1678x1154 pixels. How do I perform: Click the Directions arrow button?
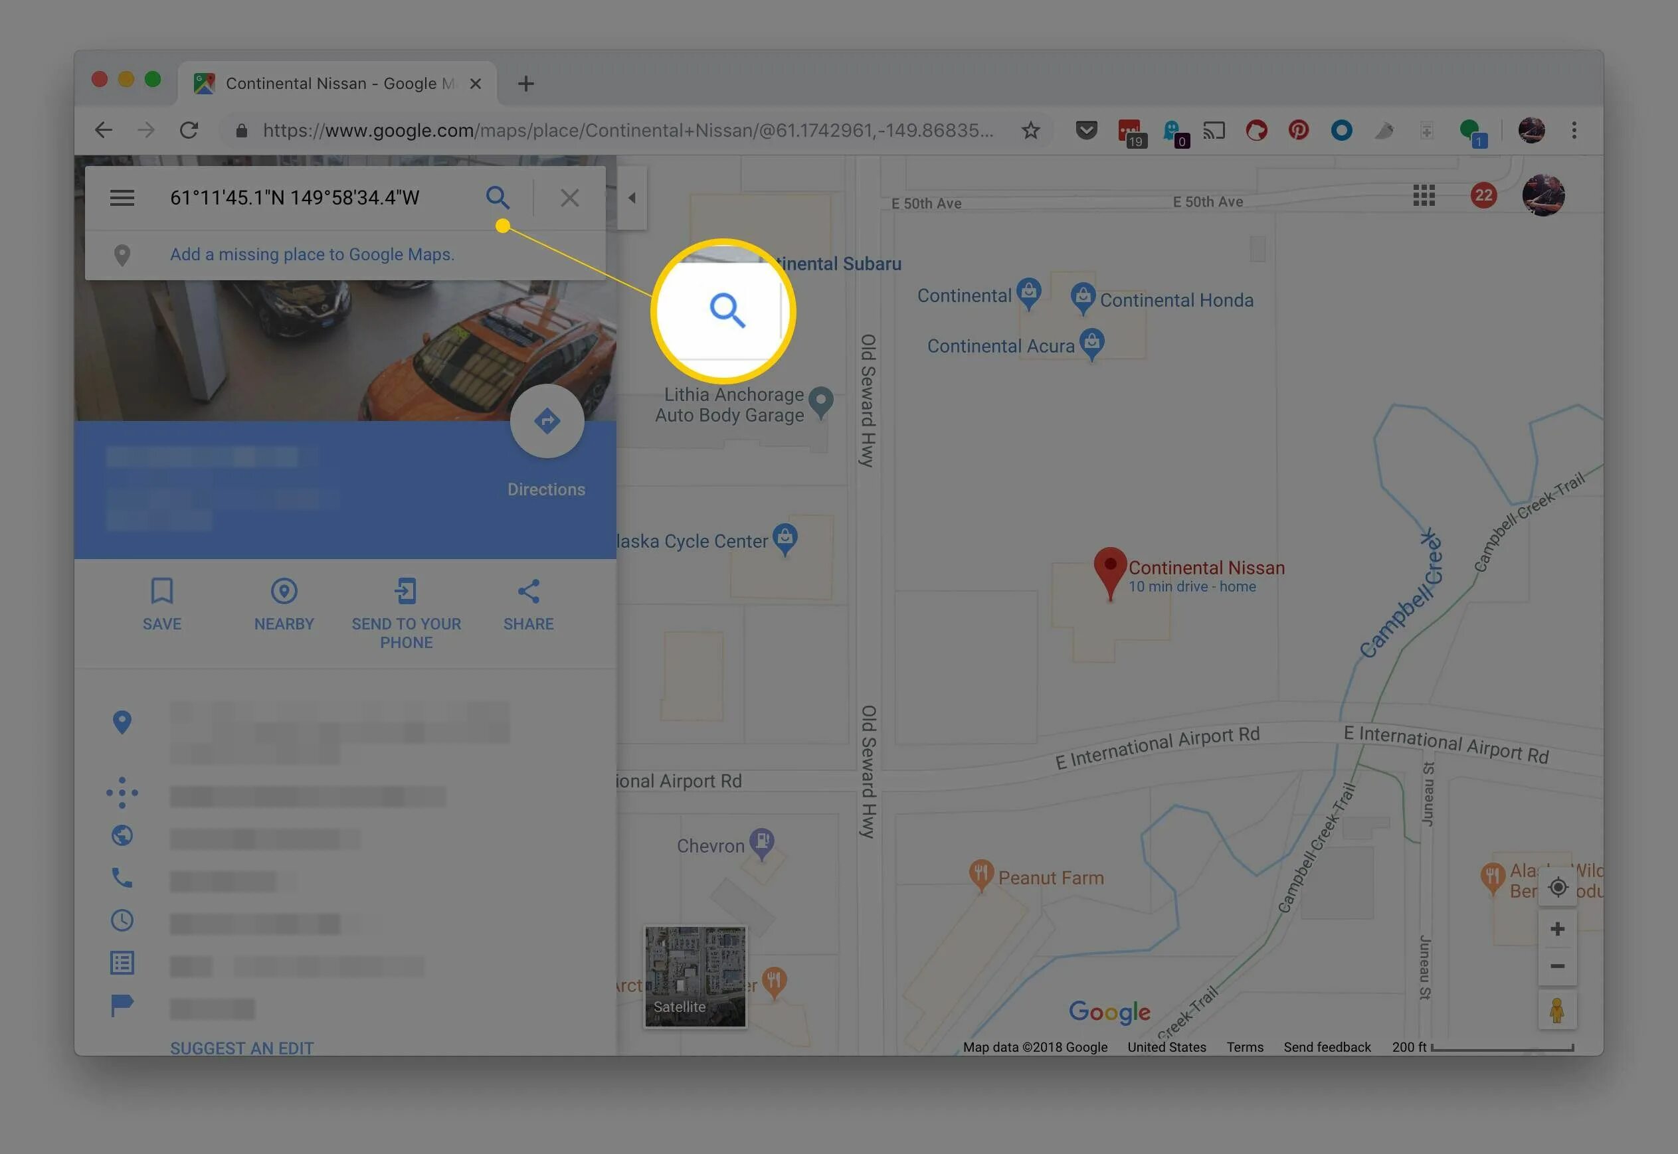547,421
